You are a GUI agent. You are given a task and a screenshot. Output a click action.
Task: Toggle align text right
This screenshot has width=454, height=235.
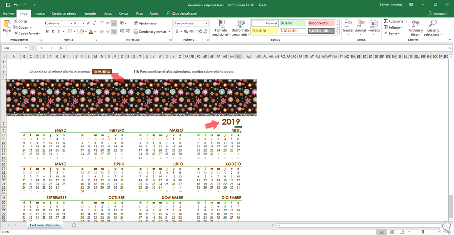point(113,31)
